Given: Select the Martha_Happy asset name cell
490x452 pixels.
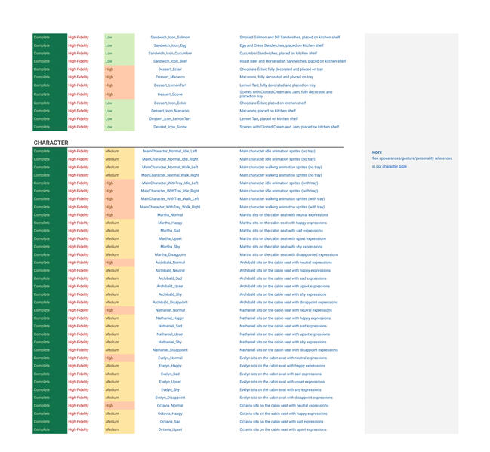Looking at the screenshot, I should [170, 223].
